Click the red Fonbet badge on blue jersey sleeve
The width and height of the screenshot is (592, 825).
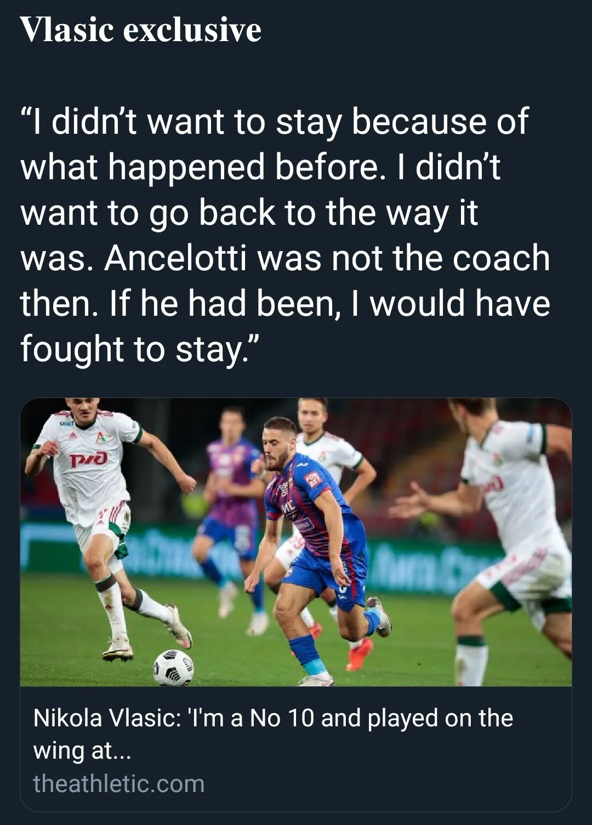[314, 481]
